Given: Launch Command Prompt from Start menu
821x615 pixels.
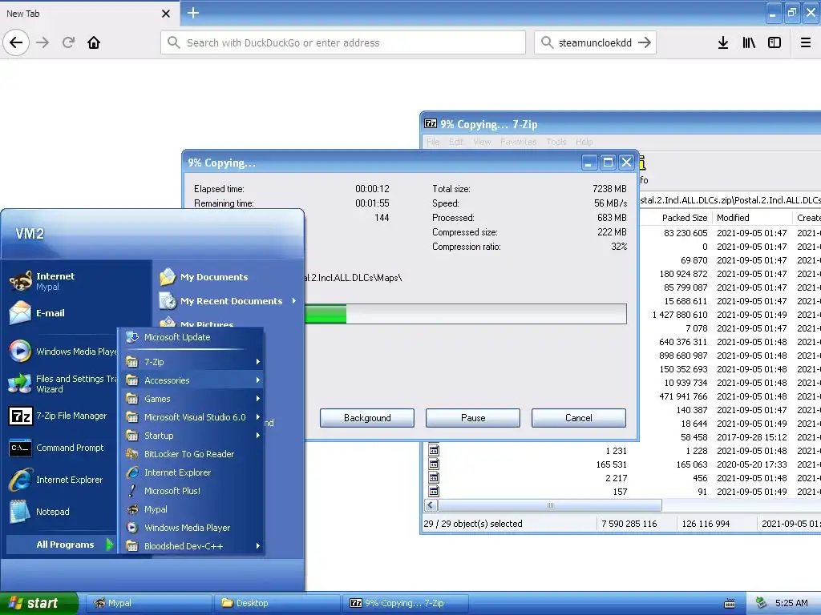Looking at the screenshot, I should point(63,448).
